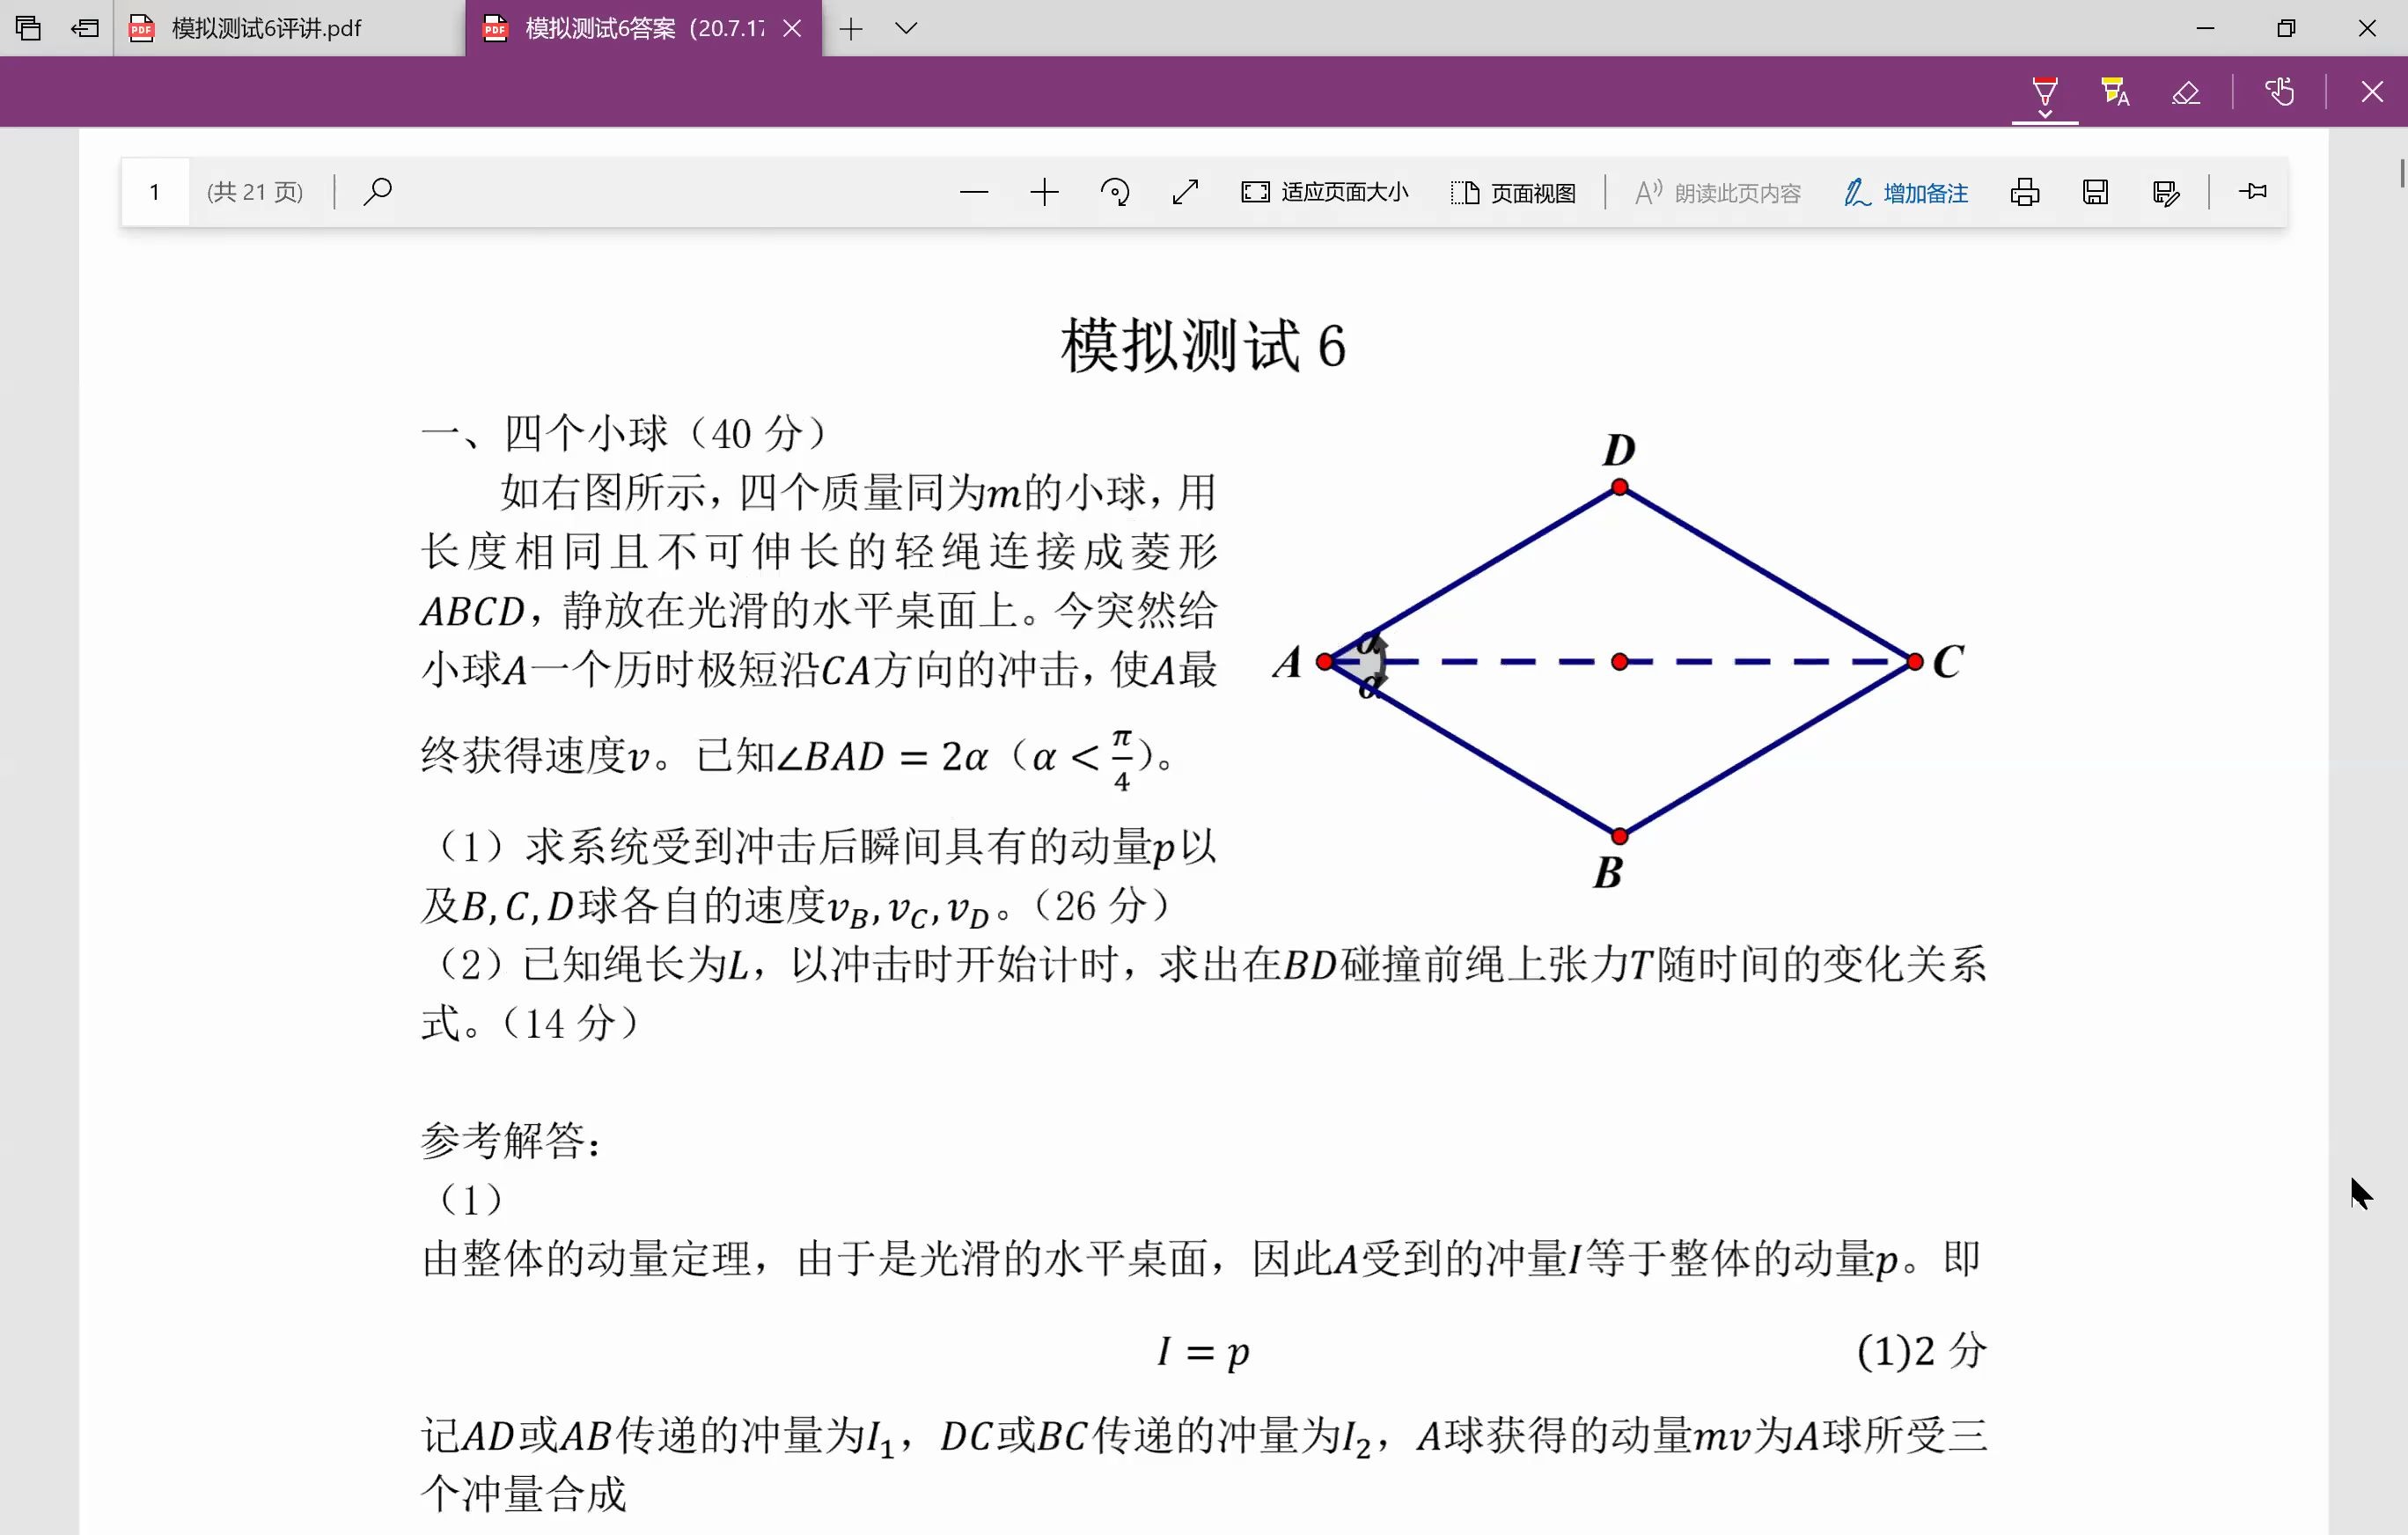This screenshot has width=2408, height=1535.
Task: Save as with the pencil disk icon
Action: (x=2166, y=192)
